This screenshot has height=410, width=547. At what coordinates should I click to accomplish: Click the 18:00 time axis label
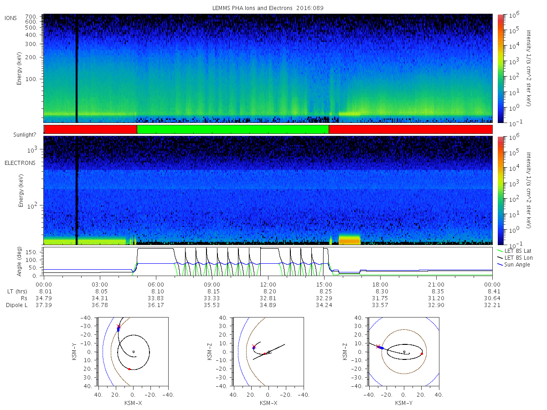coord(380,284)
